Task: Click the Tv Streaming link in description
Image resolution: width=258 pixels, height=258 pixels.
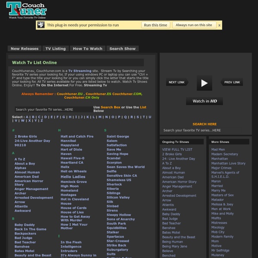Action: point(80,71)
